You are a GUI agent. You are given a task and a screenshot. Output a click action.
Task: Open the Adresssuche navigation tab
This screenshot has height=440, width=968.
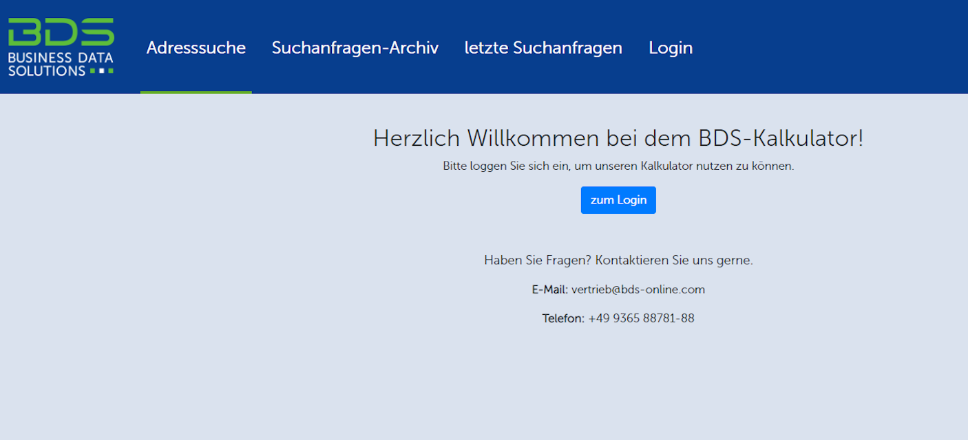196,48
